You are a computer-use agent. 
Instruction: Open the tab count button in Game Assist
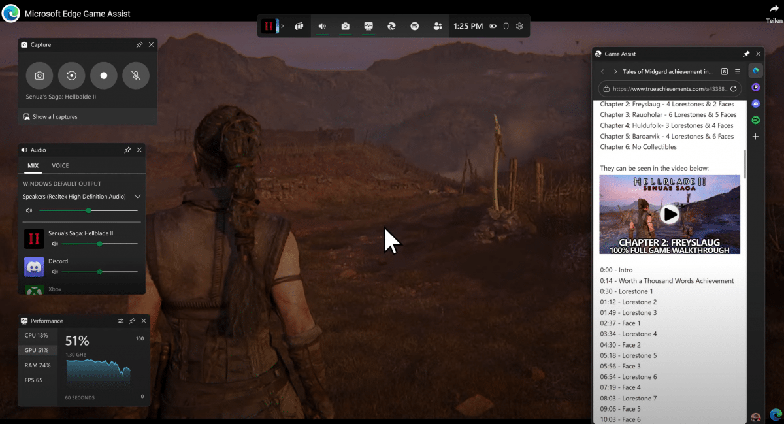coord(725,71)
